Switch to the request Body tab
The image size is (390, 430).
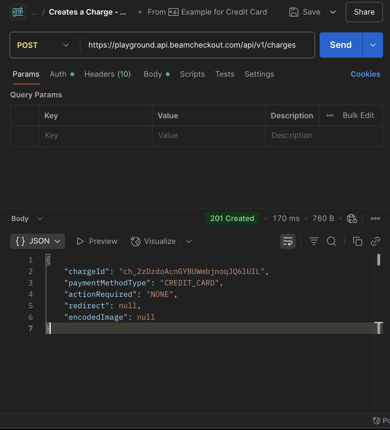(157, 74)
